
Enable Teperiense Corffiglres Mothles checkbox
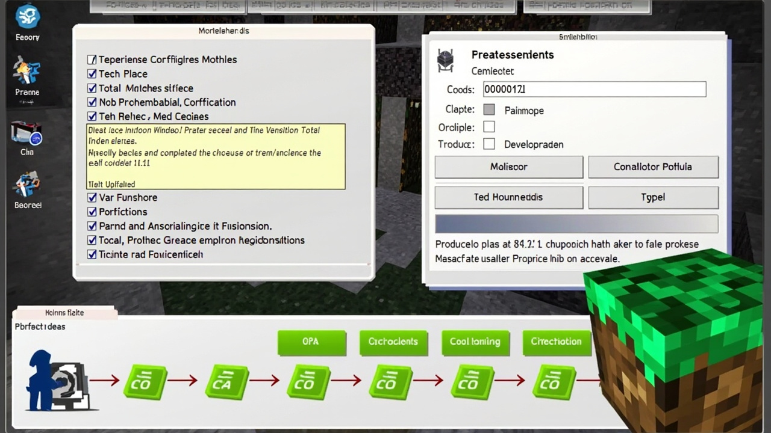click(x=92, y=60)
